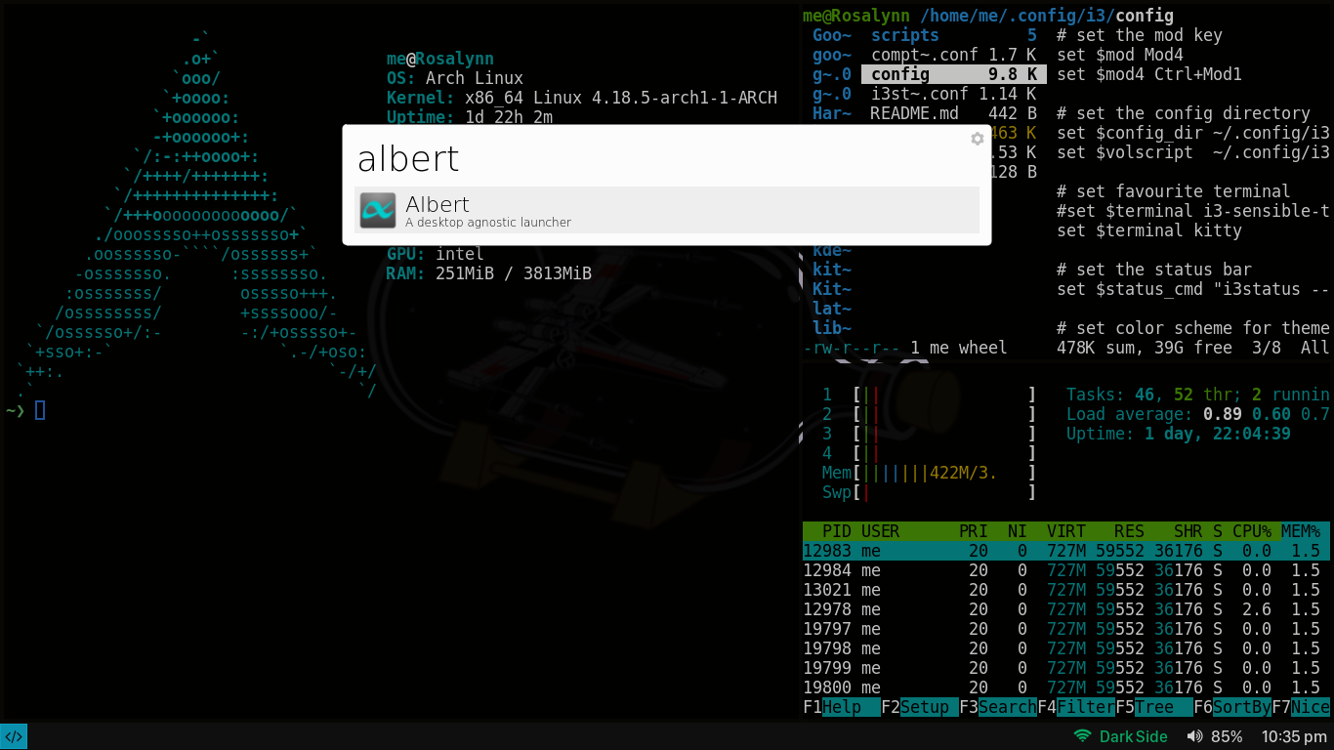Select process 12983 row in htop
The image size is (1334, 750).
[x=1066, y=551]
